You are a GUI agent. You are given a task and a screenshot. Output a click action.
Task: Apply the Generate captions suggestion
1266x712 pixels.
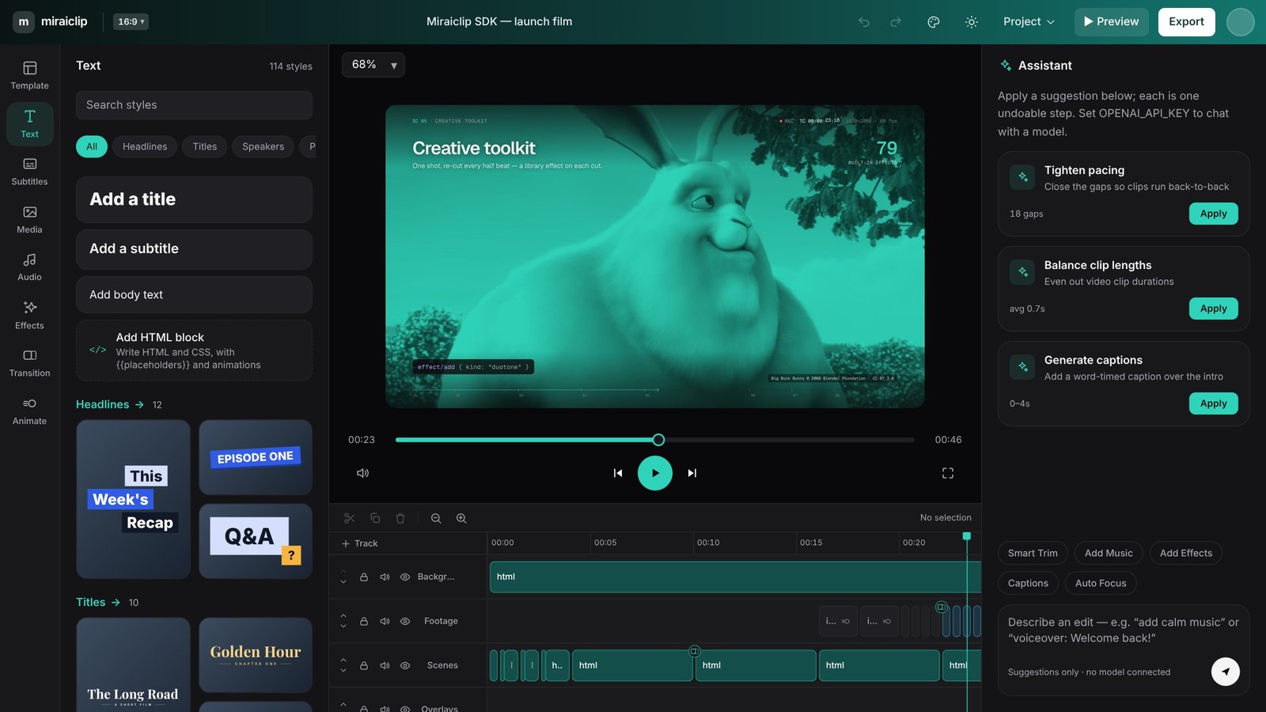[1213, 403]
